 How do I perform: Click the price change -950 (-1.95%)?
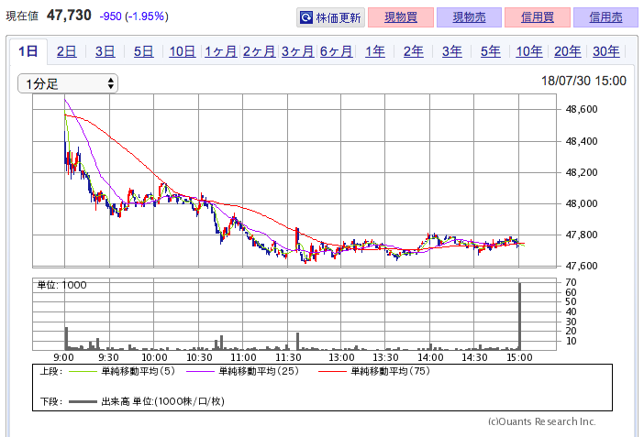pyautogui.click(x=134, y=16)
